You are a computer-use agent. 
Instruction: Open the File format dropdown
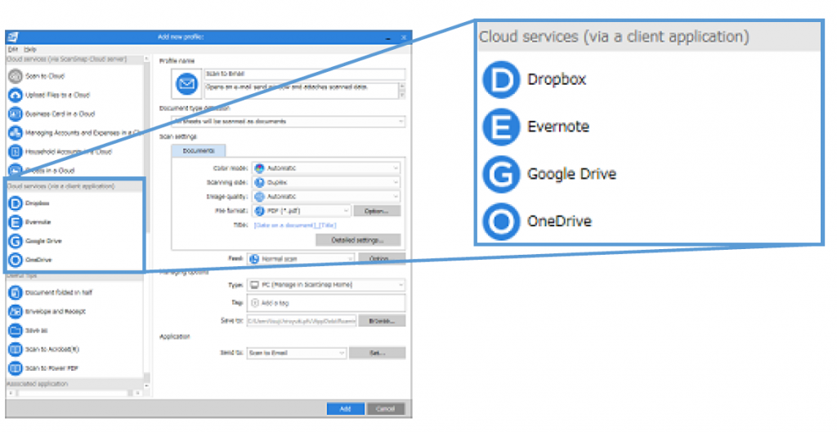click(302, 211)
